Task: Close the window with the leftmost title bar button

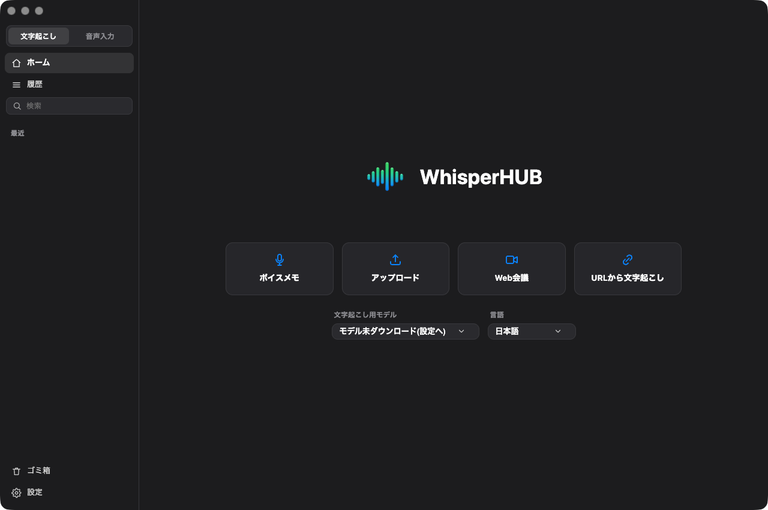Action: (x=11, y=11)
